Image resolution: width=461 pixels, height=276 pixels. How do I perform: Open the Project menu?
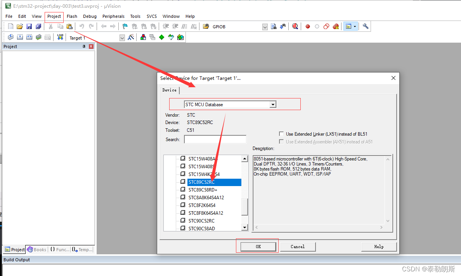coord(54,16)
